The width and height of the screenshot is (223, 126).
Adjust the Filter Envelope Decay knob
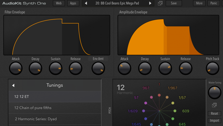pyautogui.click(x=36, y=68)
